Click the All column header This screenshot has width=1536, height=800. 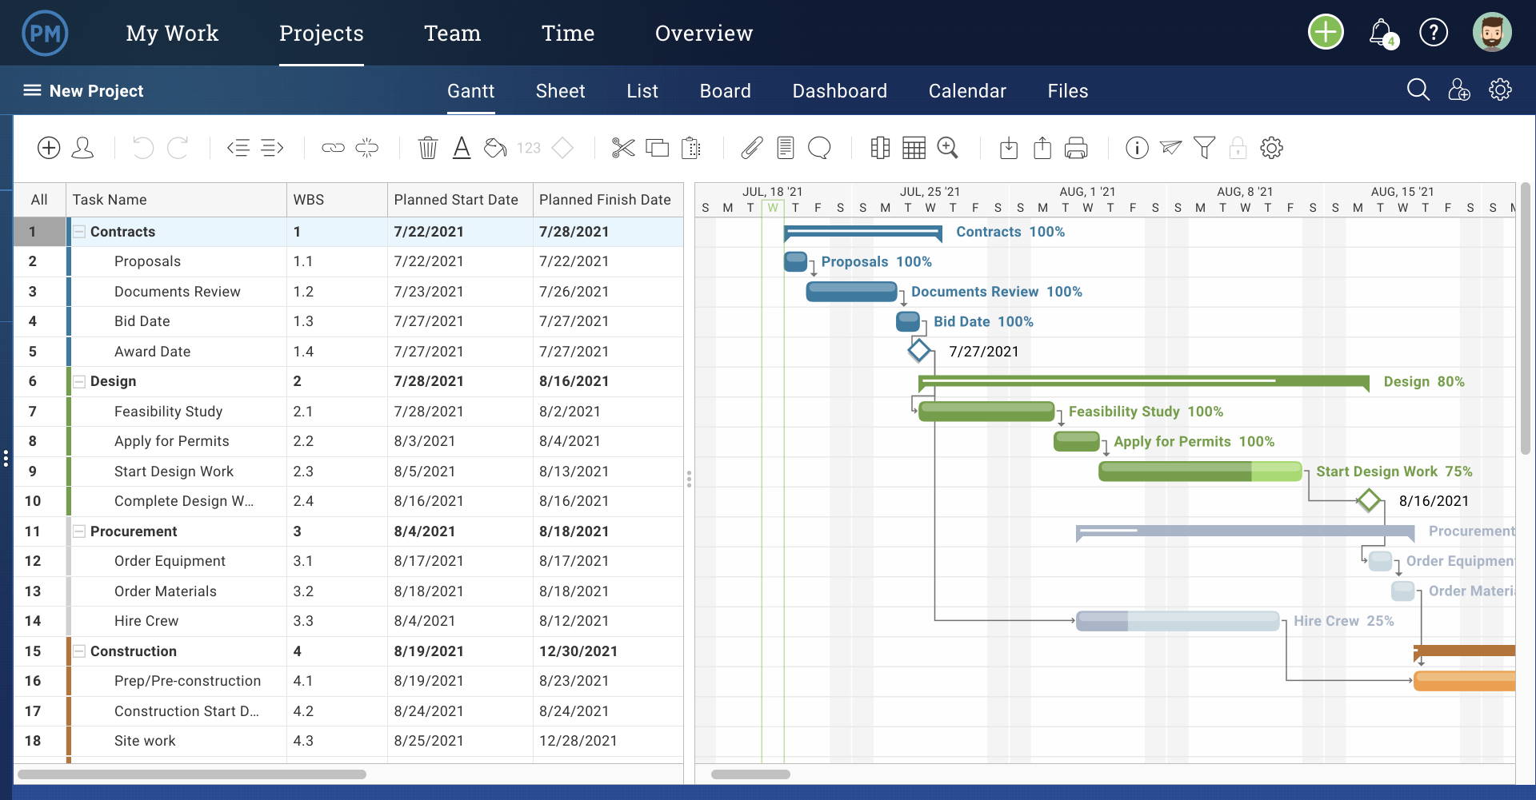(x=39, y=200)
